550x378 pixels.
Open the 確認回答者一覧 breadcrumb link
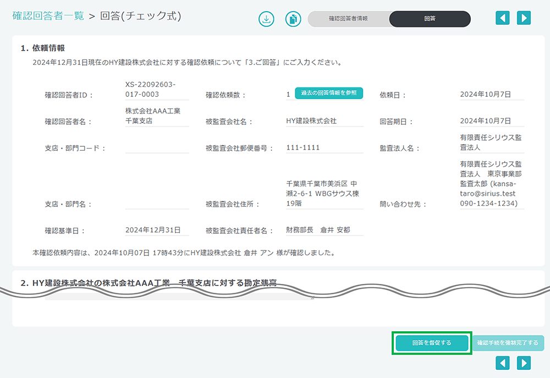(x=48, y=16)
